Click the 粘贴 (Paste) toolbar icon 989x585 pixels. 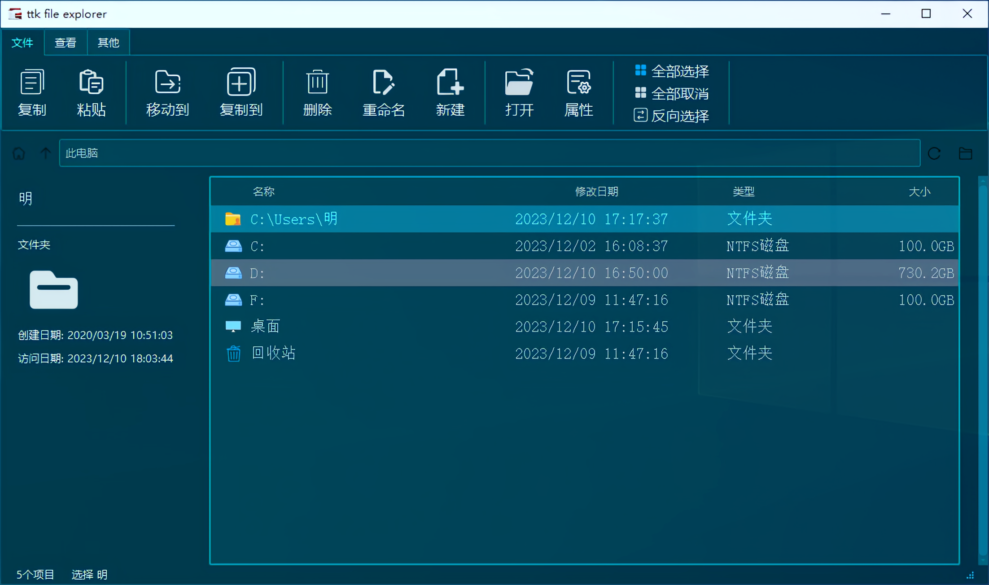pos(91,83)
